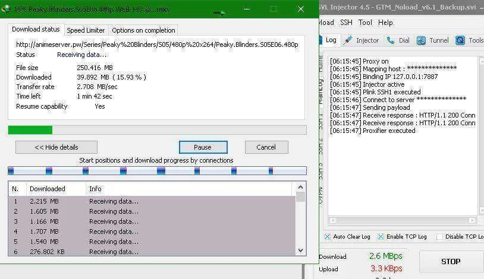
Task: Select connection row 4 with 1.707 MB
Action: tap(152, 232)
